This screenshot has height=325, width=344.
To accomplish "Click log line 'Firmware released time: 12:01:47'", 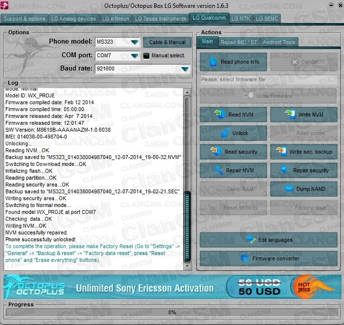I will coord(45,123).
